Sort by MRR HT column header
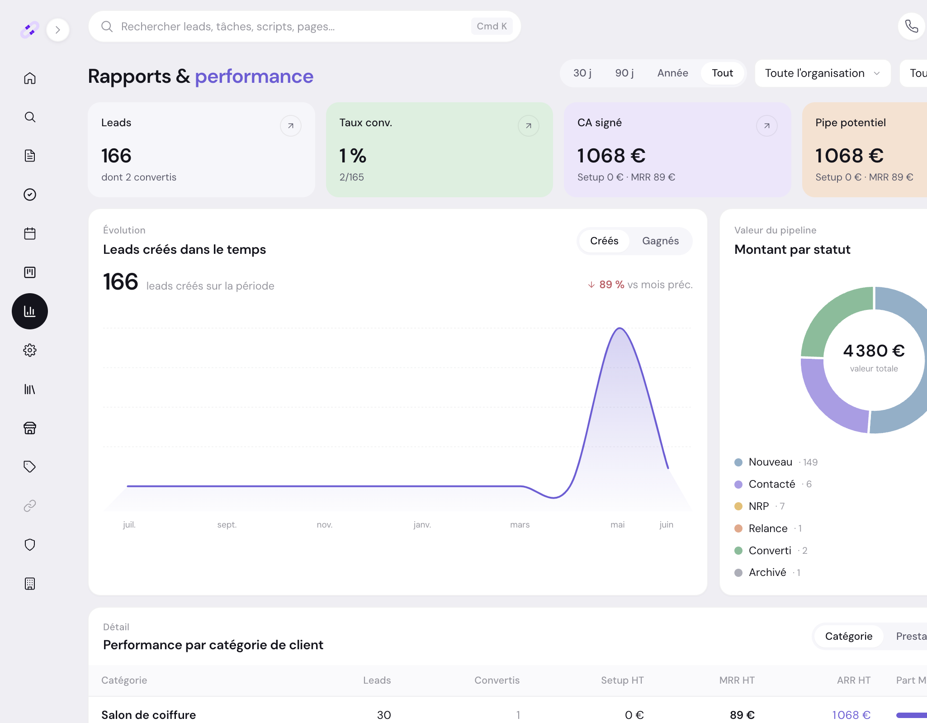Screen dimensions: 927x723 (x=737, y=680)
